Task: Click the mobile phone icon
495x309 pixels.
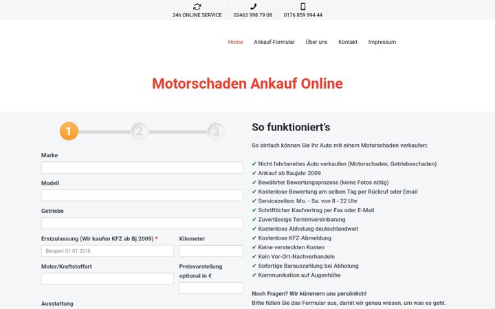Action: point(302,6)
